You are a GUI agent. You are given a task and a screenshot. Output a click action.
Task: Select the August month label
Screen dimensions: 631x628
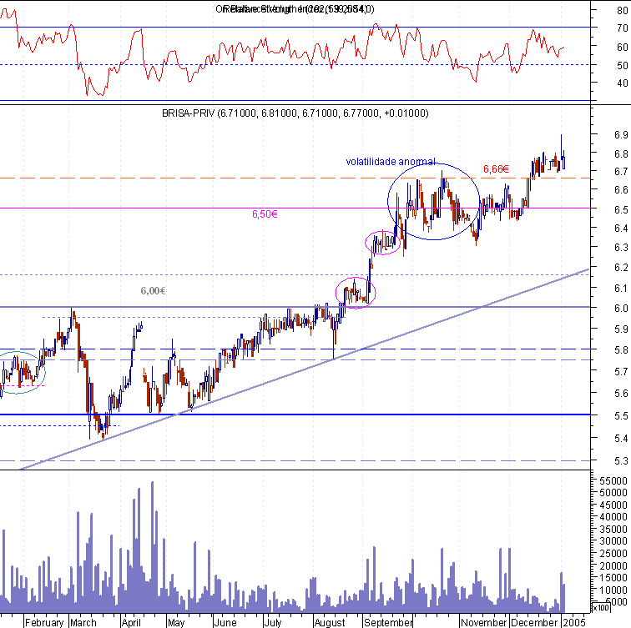tap(330, 622)
